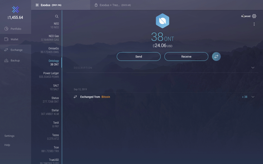Click the Advanced settings gear icon
Screen dimensions: 263x164
point(254,16)
